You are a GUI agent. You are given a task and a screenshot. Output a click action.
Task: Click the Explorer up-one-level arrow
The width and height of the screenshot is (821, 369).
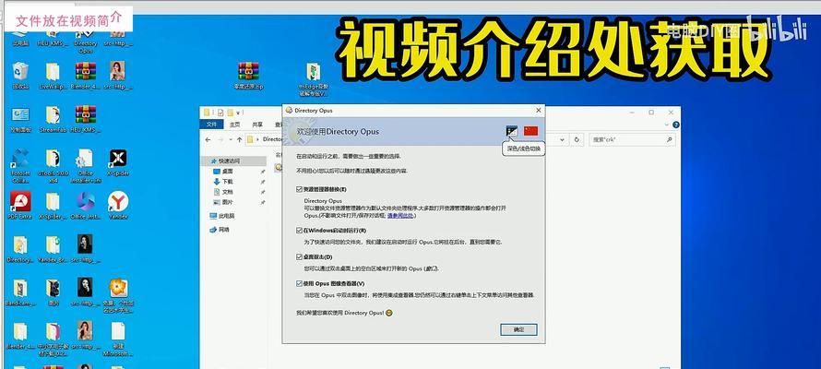pos(239,139)
